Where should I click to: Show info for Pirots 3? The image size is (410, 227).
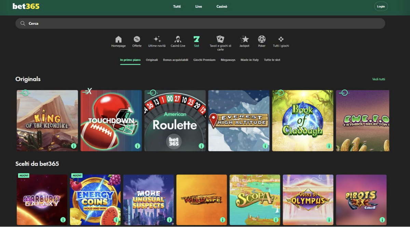(x=382, y=220)
